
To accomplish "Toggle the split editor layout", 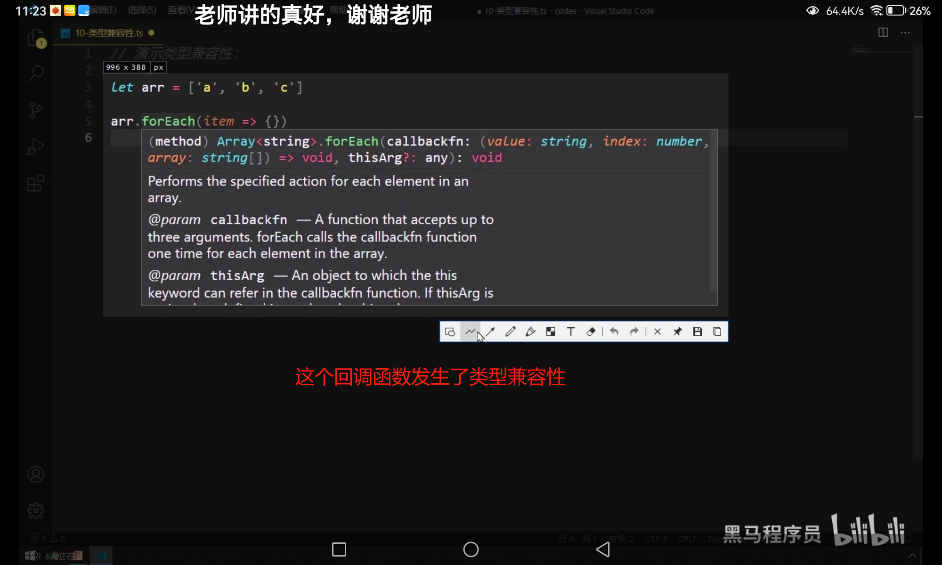I will pyautogui.click(x=883, y=32).
